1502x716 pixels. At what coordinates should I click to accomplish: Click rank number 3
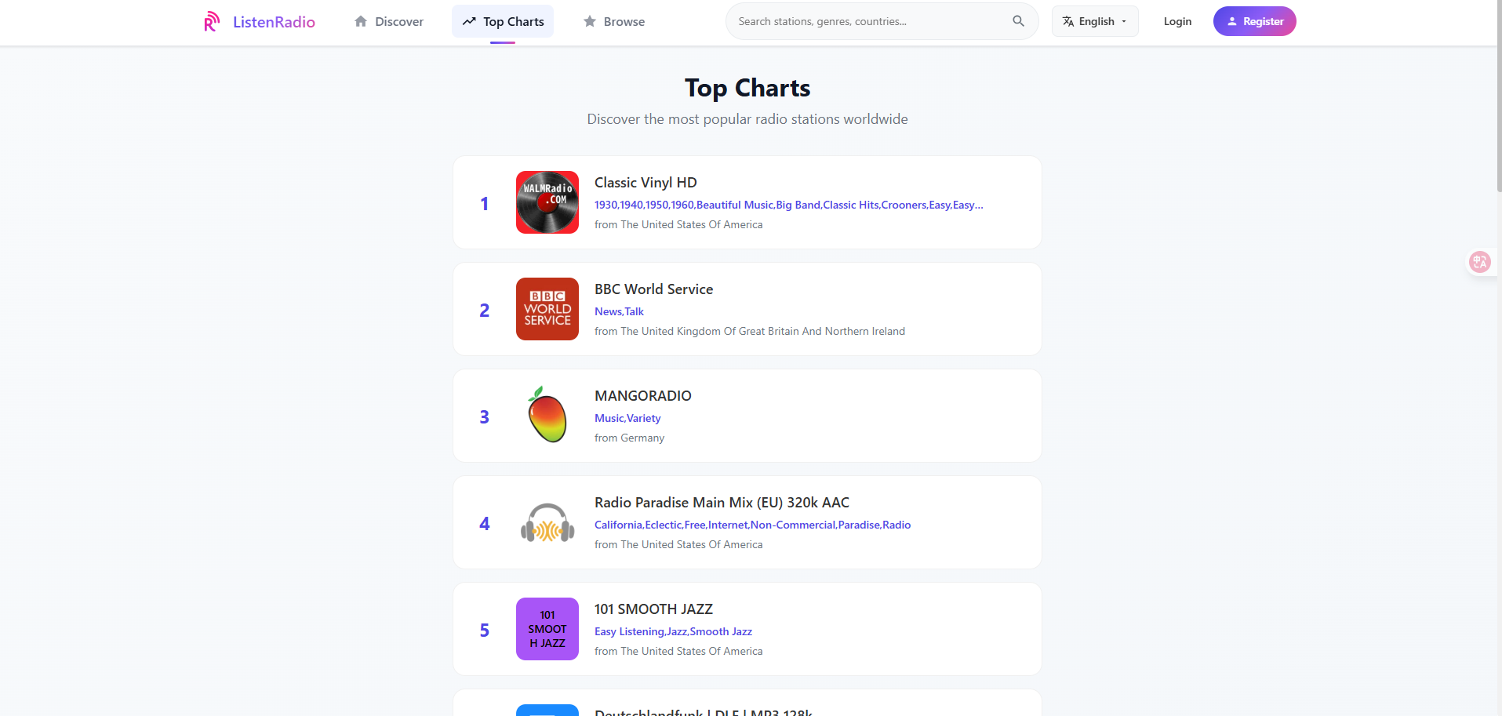pos(485,416)
